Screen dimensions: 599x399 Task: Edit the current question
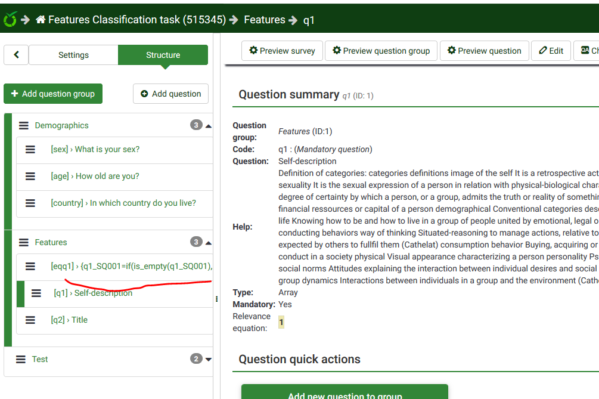click(x=551, y=51)
